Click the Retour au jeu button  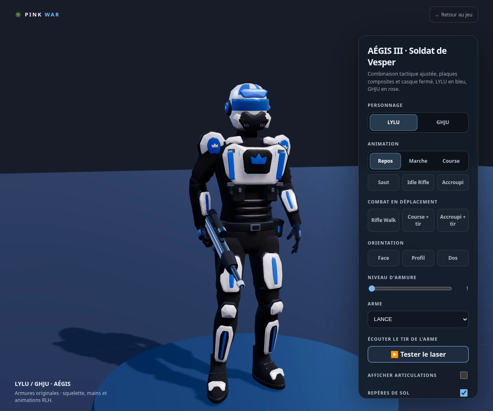point(454,15)
